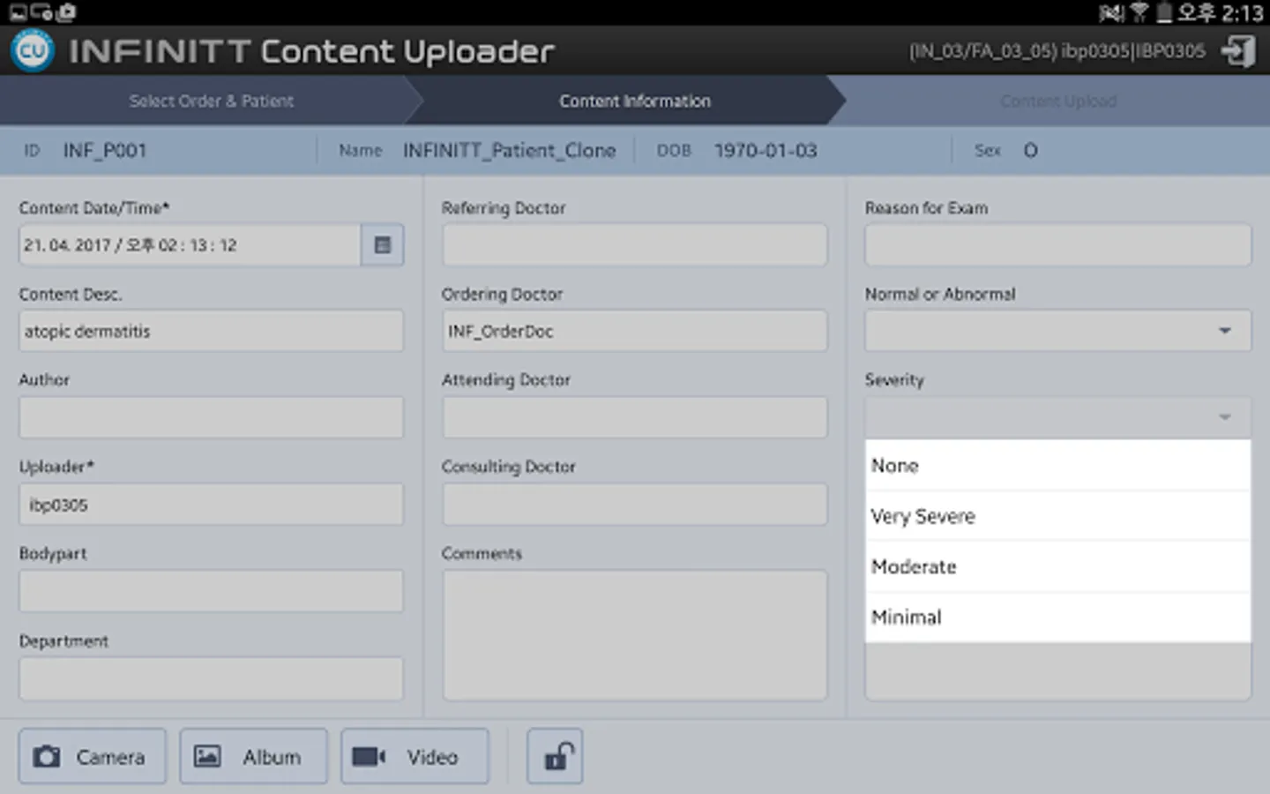Click the INFINITT Content Uploader title
The width and height of the screenshot is (1270, 794).
(x=311, y=51)
